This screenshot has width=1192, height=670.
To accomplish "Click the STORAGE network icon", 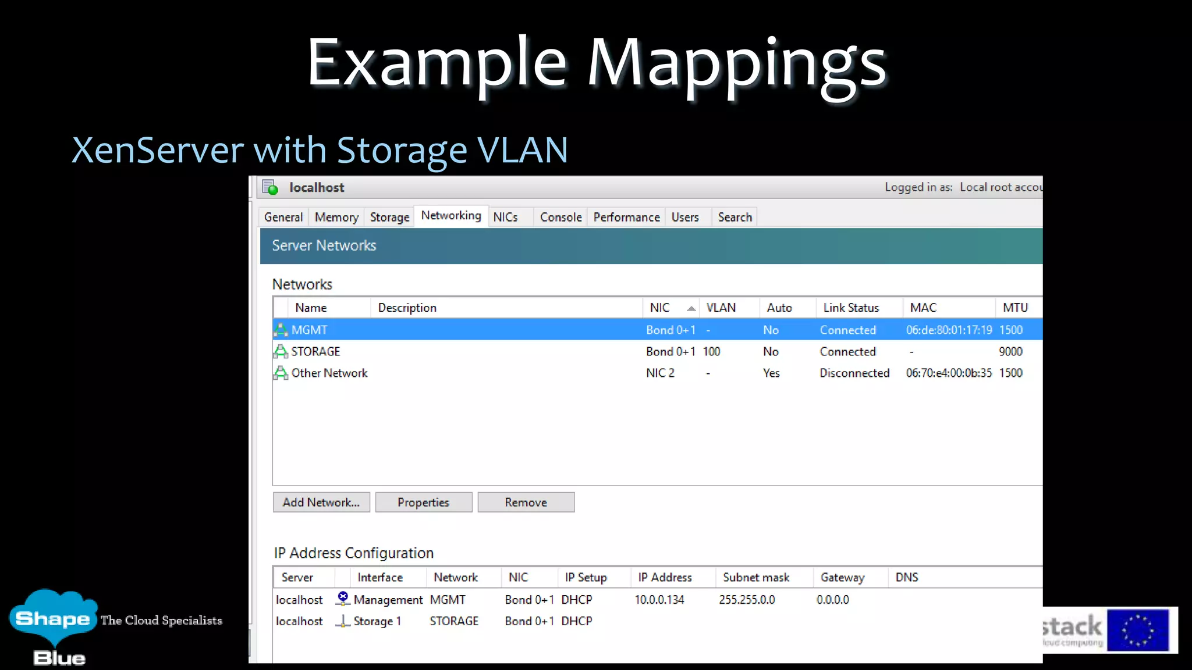I will tap(281, 351).
